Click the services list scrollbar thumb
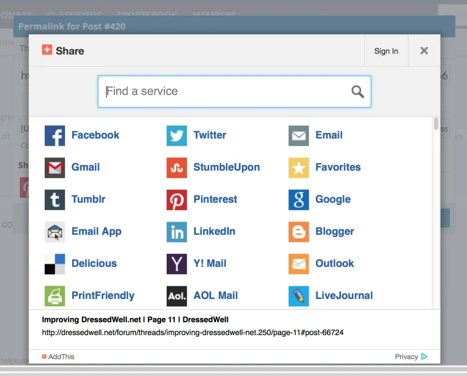 436,124
